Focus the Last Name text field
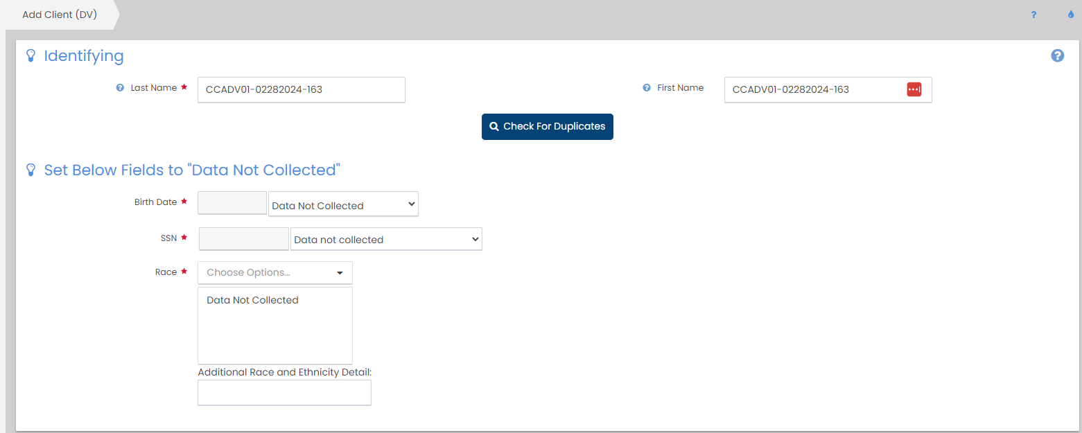This screenshot has width=1082, height=433. point(301,89)
